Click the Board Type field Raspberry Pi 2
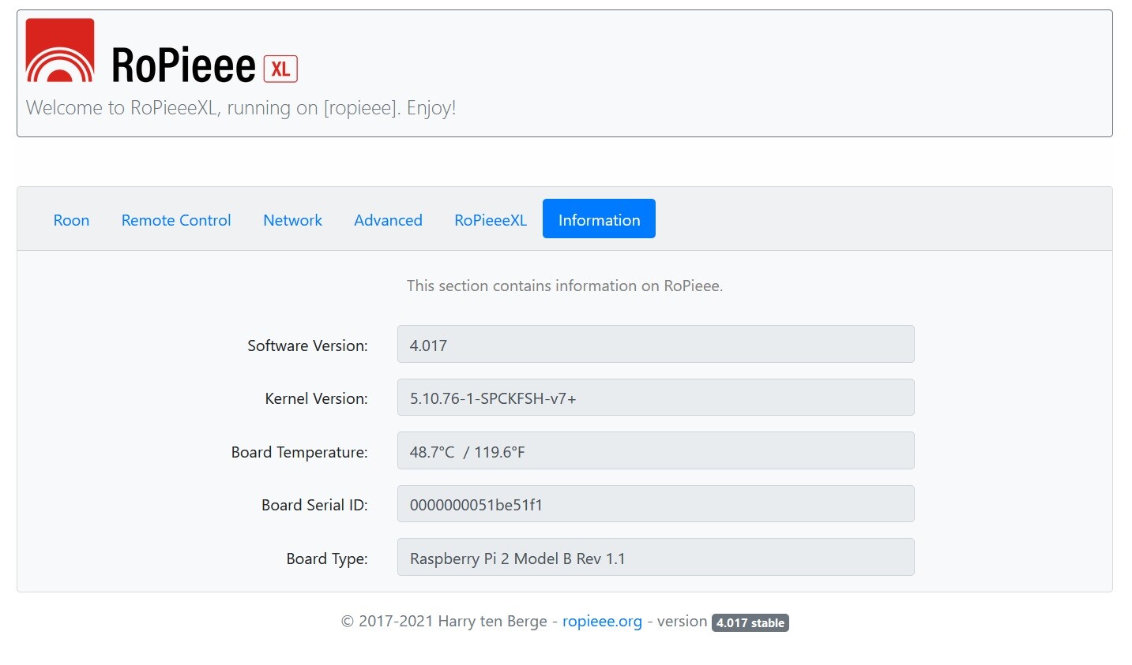 point(656,558)
